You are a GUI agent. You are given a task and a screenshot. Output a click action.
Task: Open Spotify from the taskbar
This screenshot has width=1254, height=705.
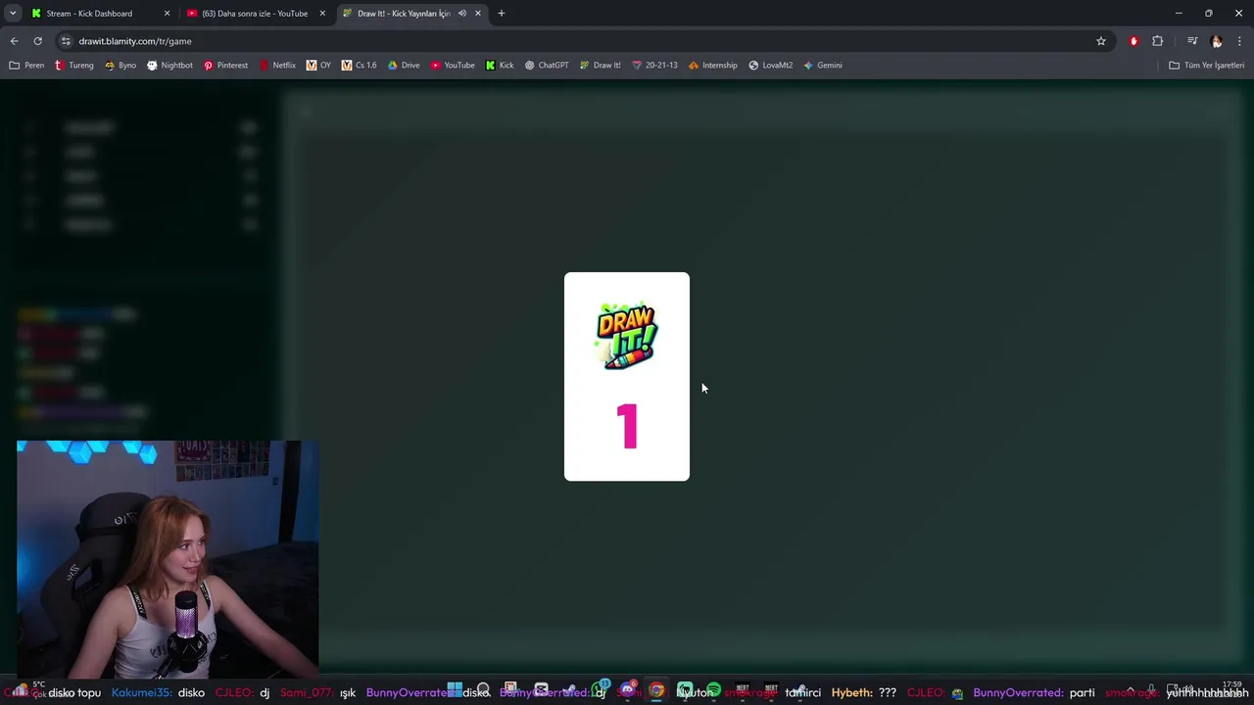713,690
